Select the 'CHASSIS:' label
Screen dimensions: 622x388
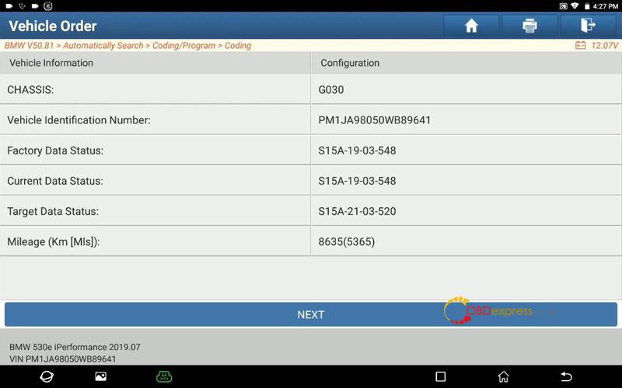[30, 89]
